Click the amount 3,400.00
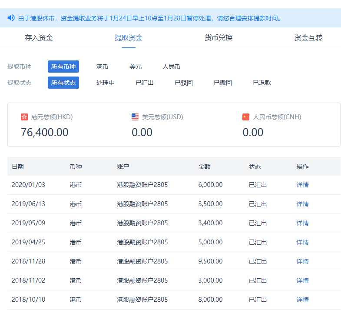 pyautogui.click(x=210, y=223)
